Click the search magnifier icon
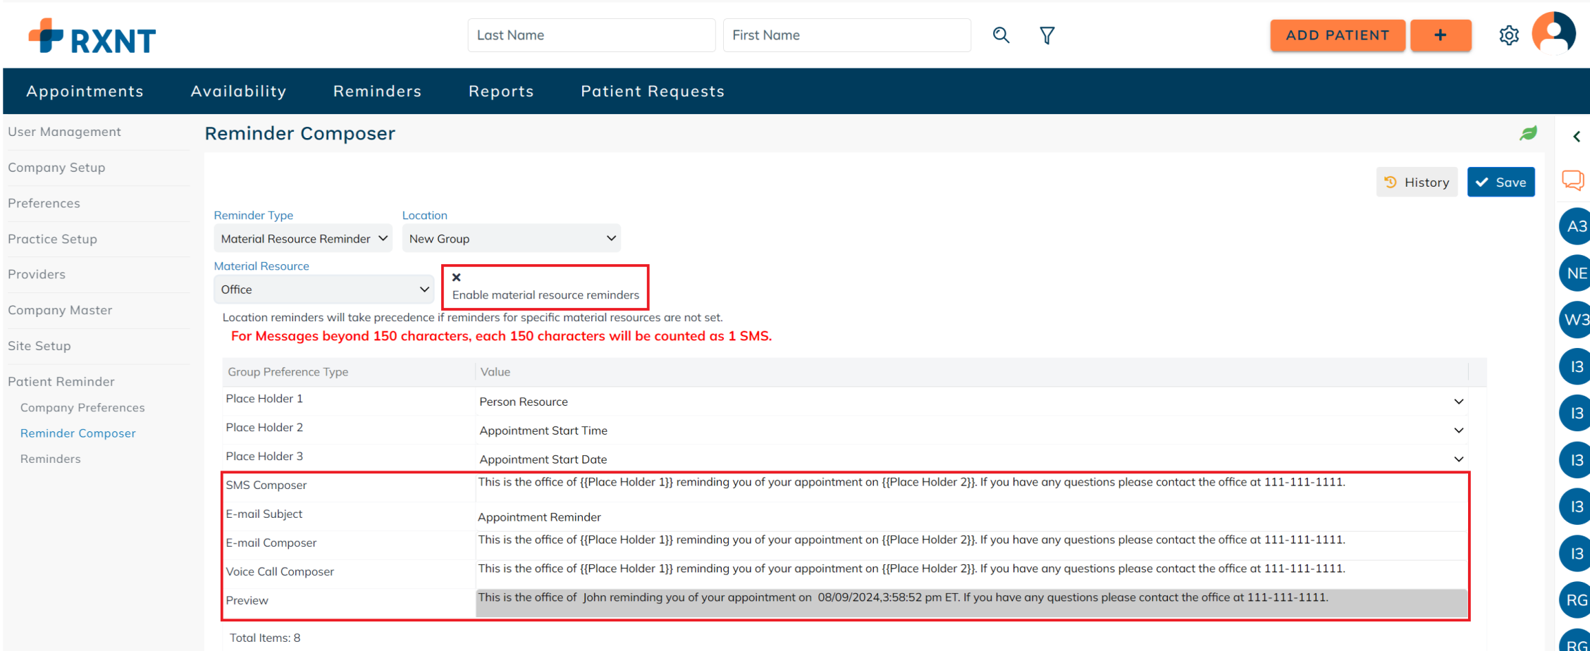 tap(1001, 35)
